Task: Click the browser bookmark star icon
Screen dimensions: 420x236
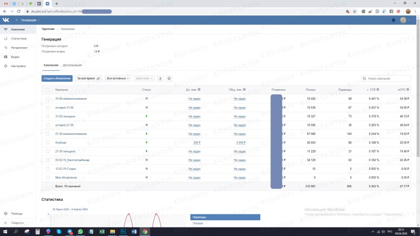Action: [355, 12]
